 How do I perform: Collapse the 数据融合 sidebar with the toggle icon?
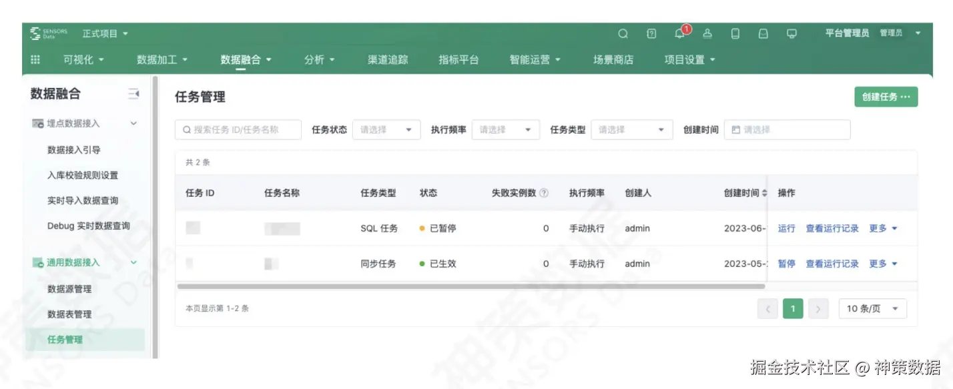point(133,94)
